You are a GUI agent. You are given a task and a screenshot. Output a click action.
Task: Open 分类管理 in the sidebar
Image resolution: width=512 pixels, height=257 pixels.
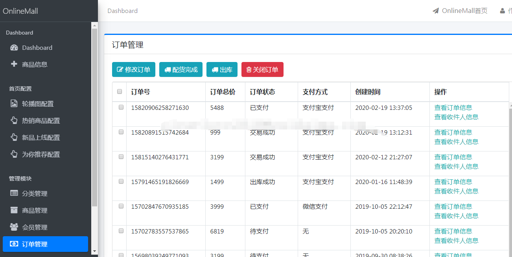(x=45, y=193)
